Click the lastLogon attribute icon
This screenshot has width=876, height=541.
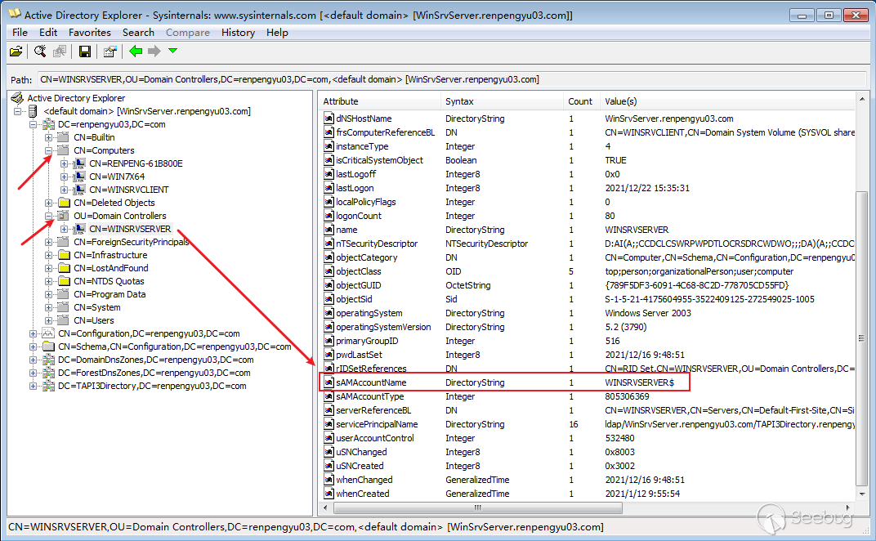[x=329, y=188]
